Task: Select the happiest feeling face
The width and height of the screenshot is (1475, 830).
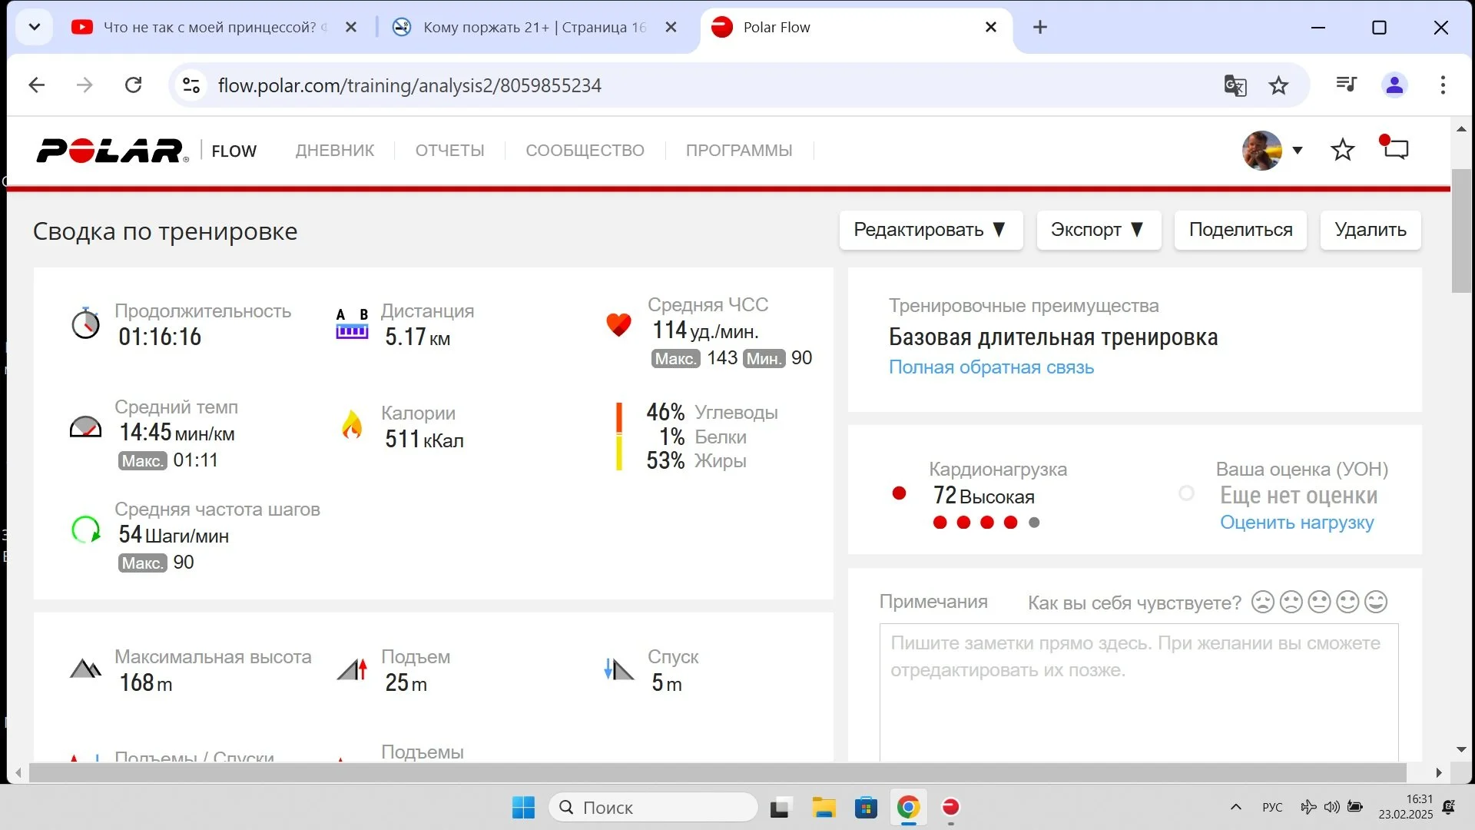Action: [x=1376, y=602]
